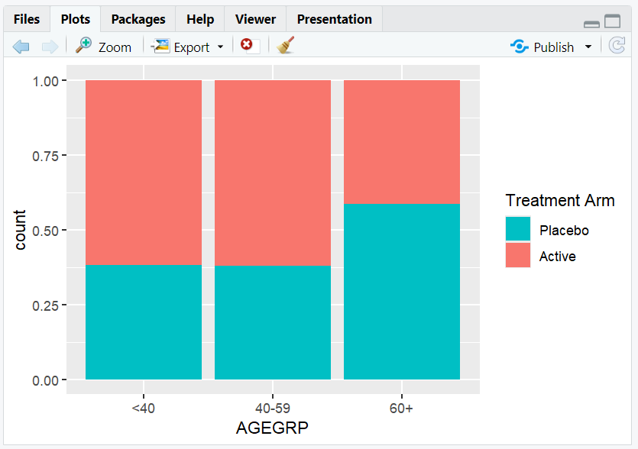638x449 pixels.
Task: Open the Help tab
Action: tap(199, 18)
